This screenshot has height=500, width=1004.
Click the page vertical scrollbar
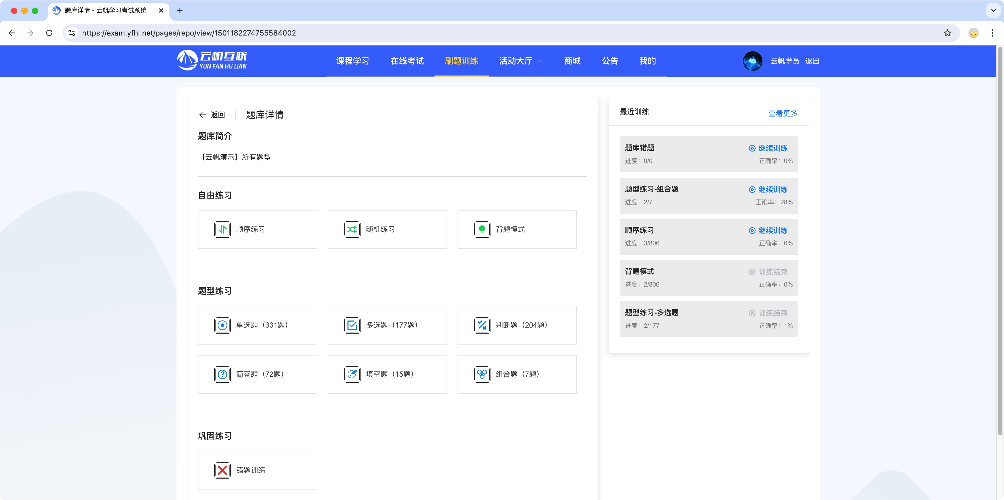tap(1000, 241)
